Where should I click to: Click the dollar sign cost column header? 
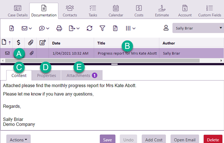(18, 42)
